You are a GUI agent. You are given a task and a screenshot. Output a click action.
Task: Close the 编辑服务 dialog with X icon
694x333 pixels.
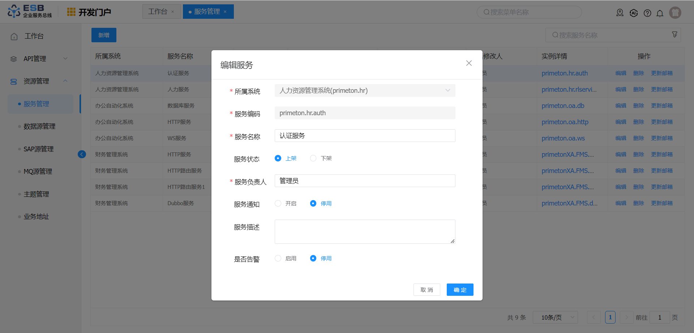tap(469, 63)
